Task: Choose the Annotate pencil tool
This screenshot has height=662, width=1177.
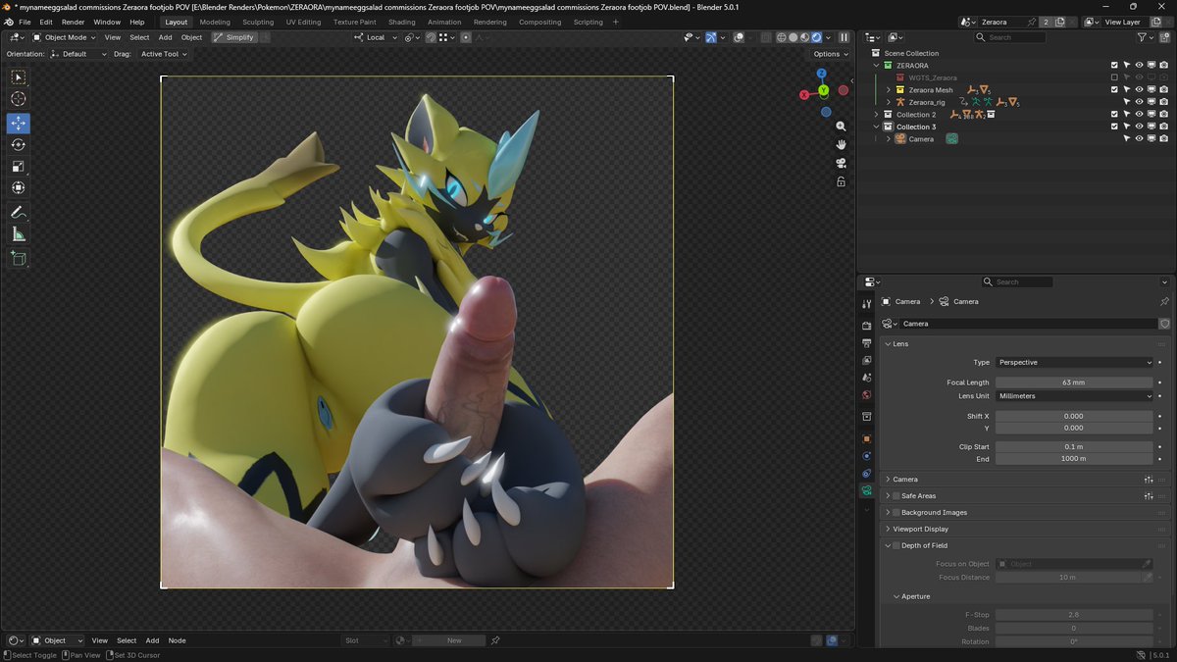Action: [19, 213]
